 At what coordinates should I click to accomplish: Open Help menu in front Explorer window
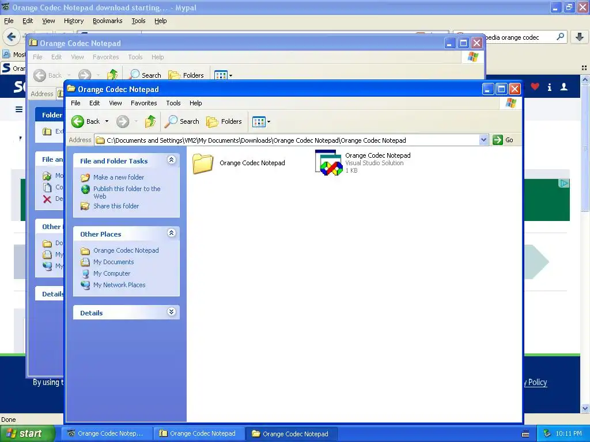(x=195, y=103)
